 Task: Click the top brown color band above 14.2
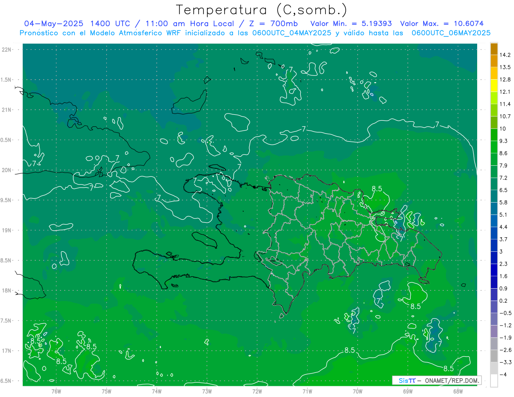click(494, 49)
